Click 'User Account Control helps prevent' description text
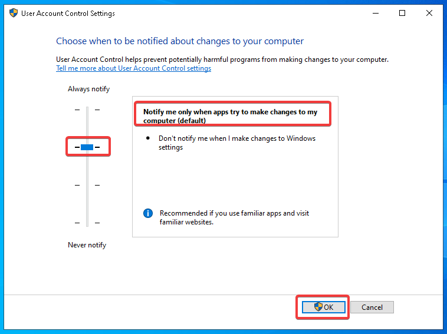447x334 pixels. click(x=222, y=59)
